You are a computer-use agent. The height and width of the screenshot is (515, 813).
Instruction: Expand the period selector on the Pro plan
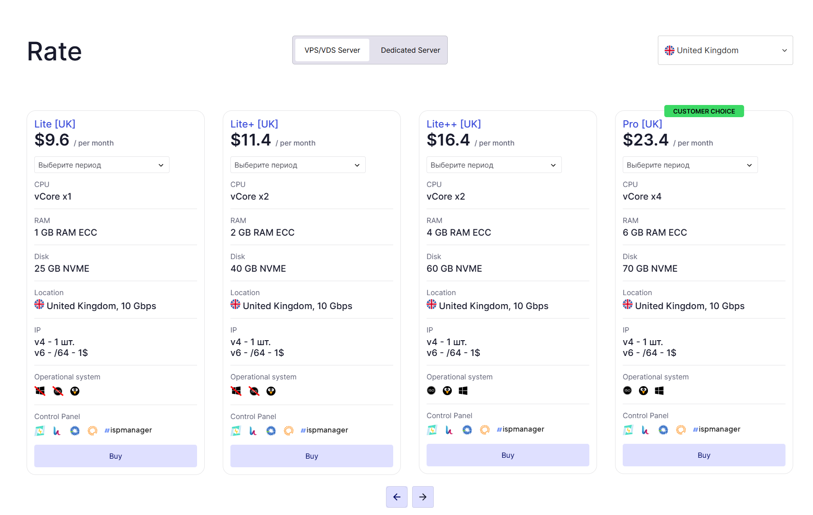coord(690,165)
